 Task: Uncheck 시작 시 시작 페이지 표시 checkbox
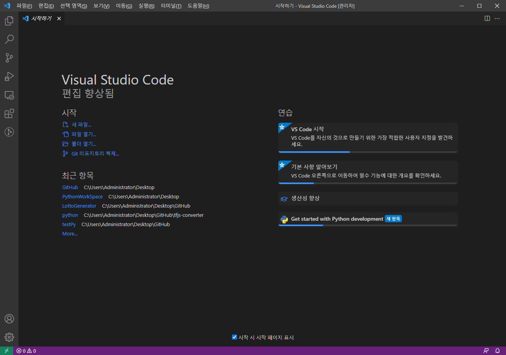234,337
